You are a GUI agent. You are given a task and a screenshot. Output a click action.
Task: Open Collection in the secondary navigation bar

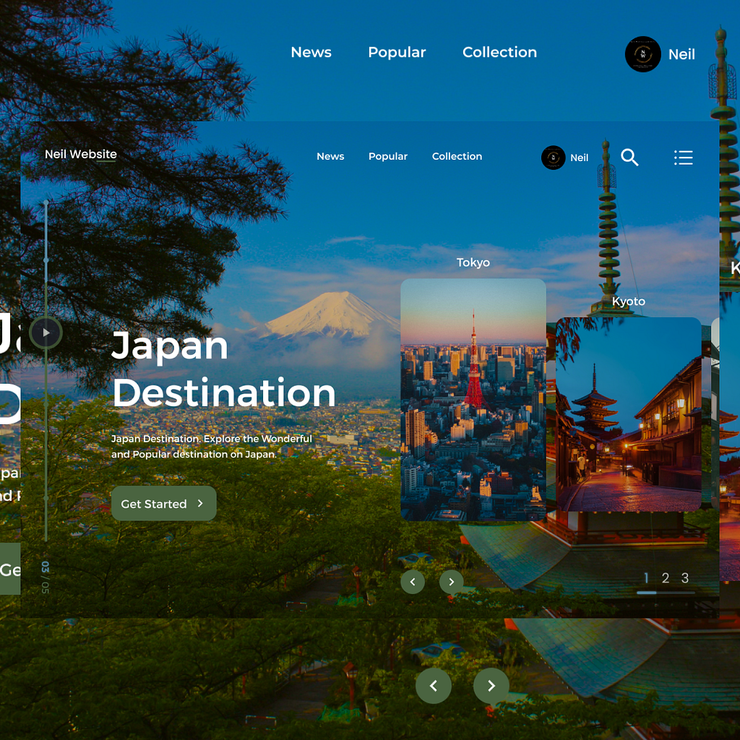point(457,157)
